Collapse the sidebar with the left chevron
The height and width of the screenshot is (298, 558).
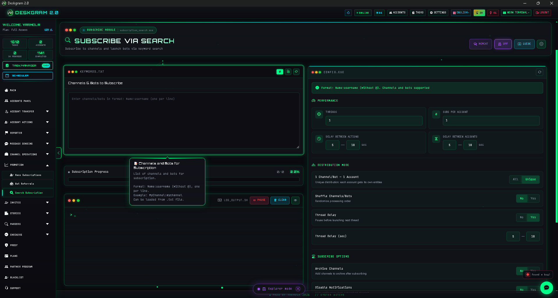pos(58,153)
